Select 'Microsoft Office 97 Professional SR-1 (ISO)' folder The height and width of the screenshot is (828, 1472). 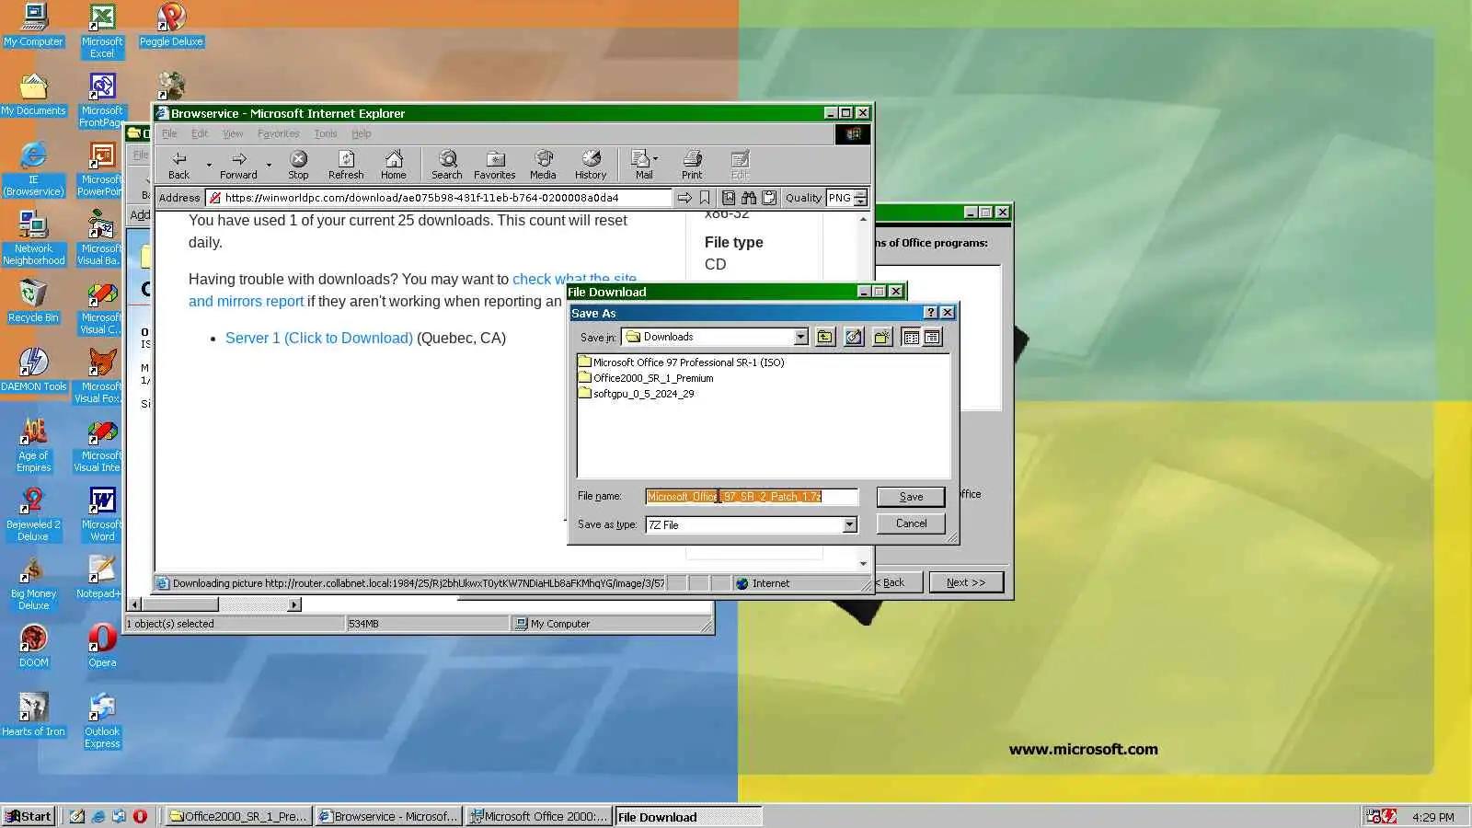(681, 362)
